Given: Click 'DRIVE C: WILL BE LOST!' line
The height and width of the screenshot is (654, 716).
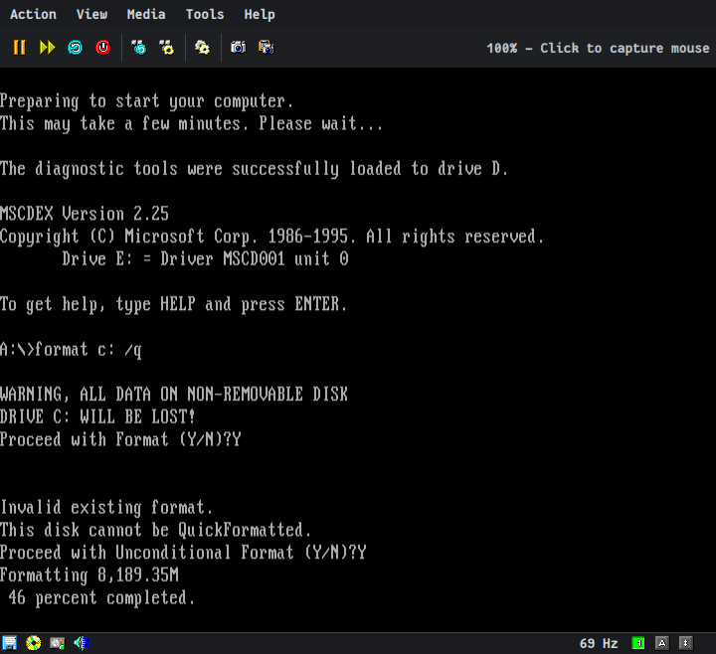Looking at the screenshot, I should pos(97,417).
